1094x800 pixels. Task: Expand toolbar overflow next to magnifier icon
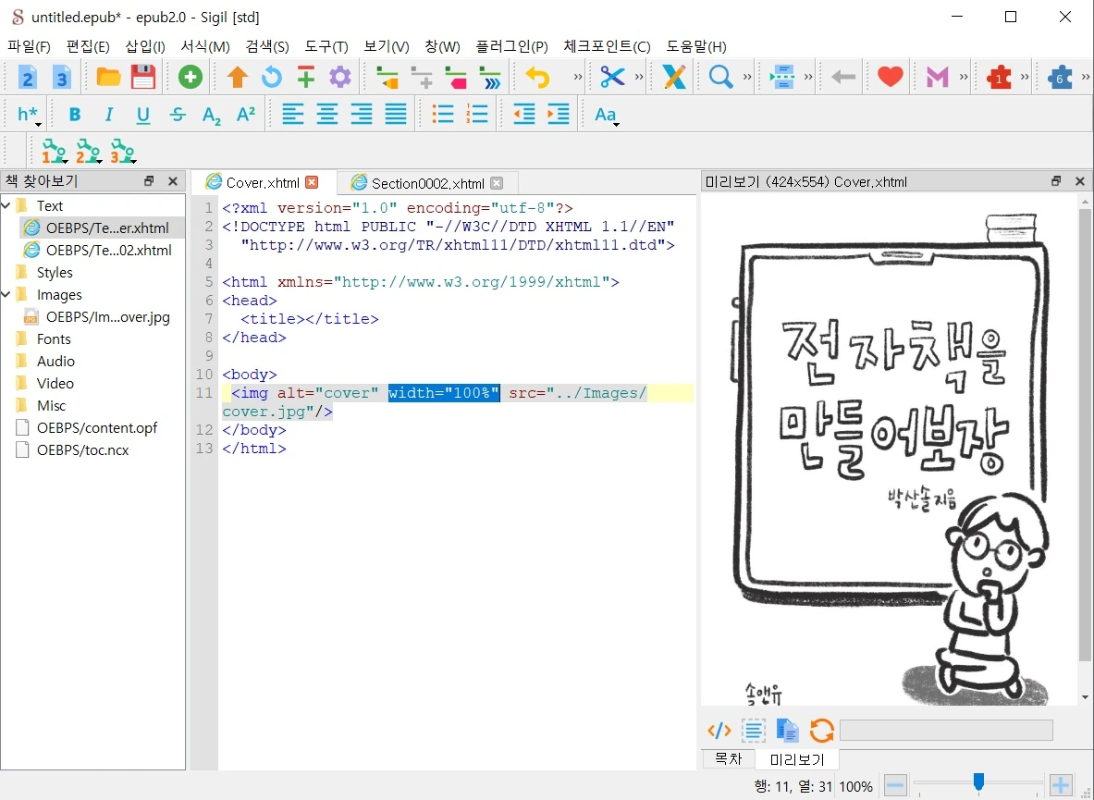click(x=747, y=77)
